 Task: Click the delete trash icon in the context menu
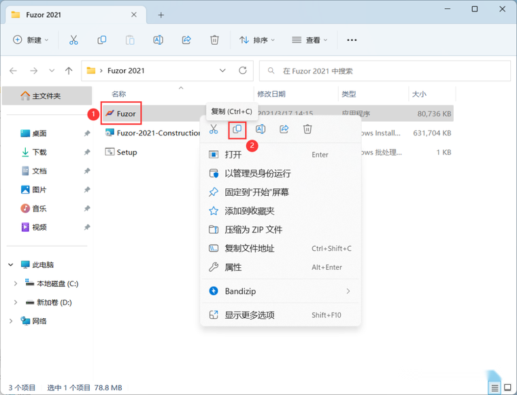point(307,129)
